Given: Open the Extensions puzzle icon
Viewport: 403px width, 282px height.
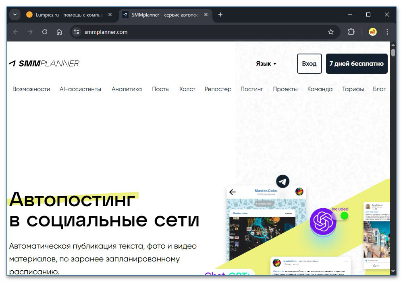Looking at the screenshot, I should 351,32.
